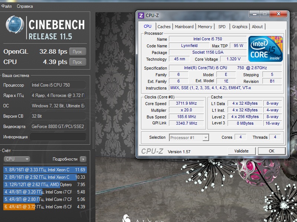Minimize the CPU-Z window
This screenshot has width=297, height=222.
pyautogui.click(x=255, y=14)
